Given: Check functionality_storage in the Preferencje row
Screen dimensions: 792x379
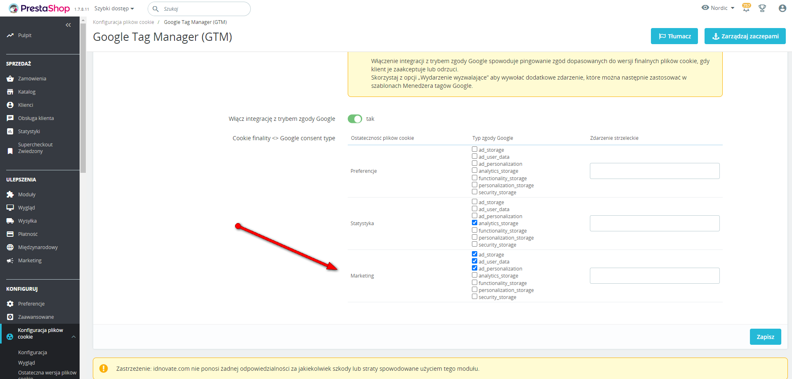Looking at the screenshot, I should coord(474,178).
